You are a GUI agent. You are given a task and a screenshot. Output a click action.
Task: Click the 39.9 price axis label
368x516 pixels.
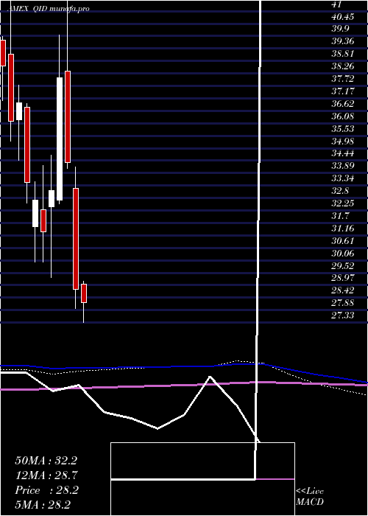point(340,29)
